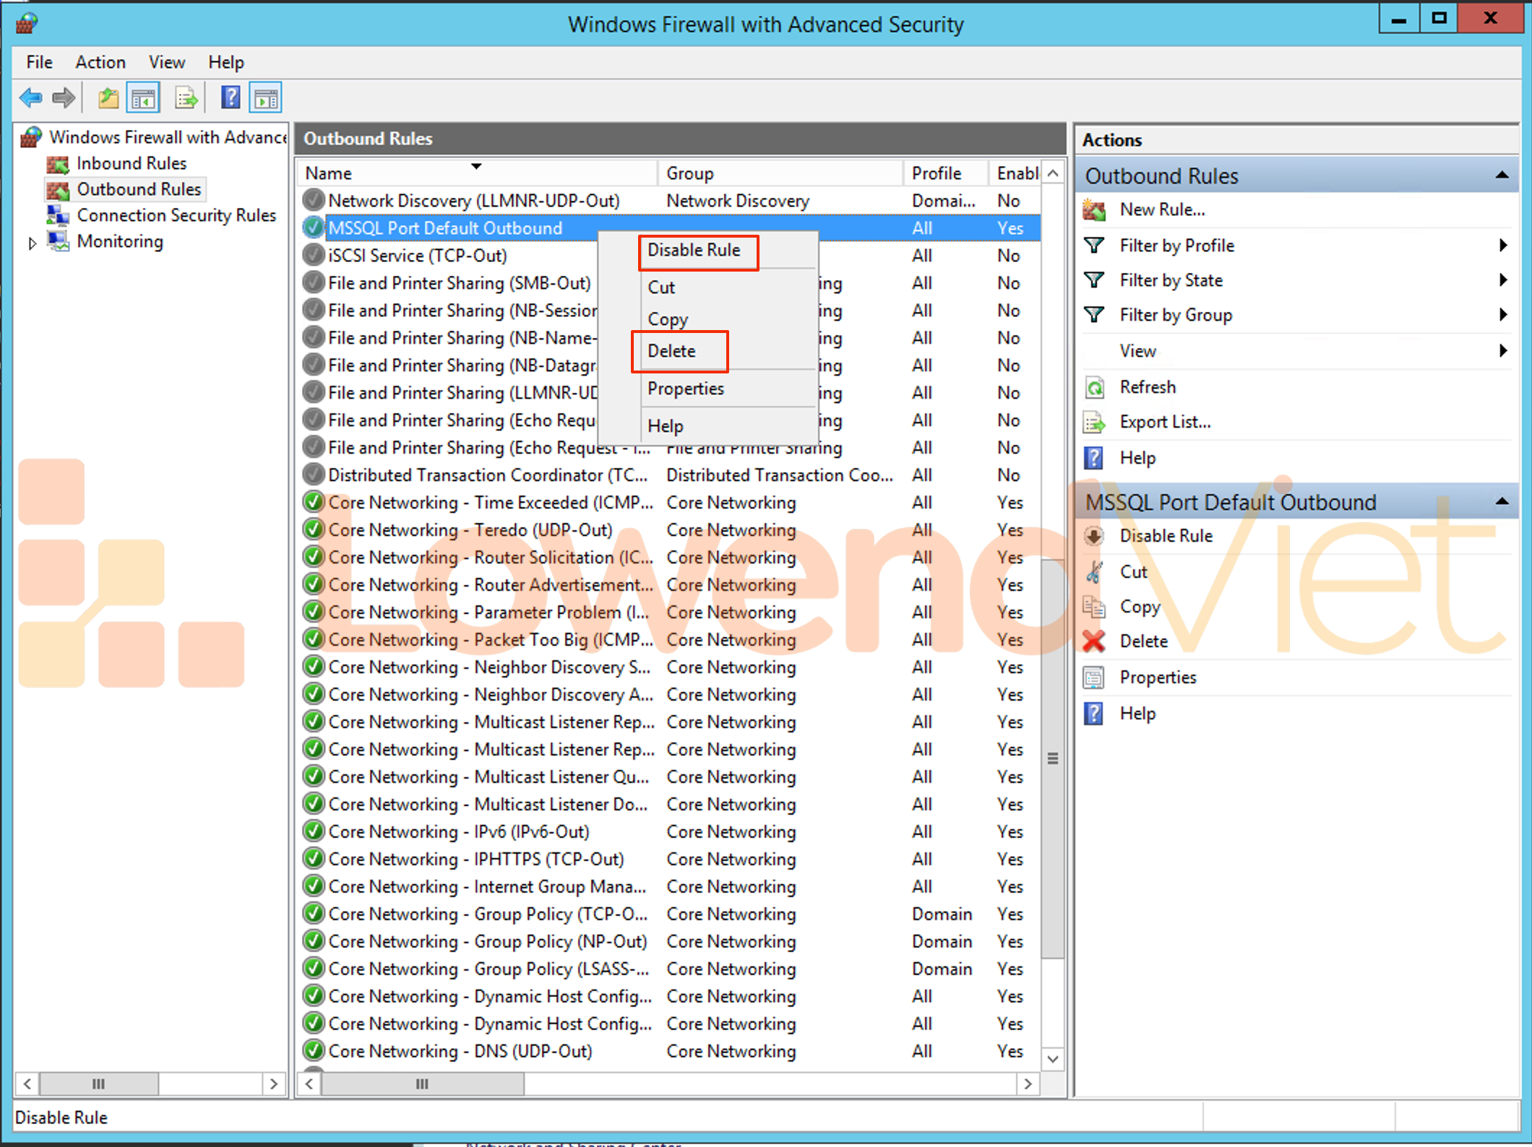Collapse the Outbound Rules actions section
The width and height of the screenshot is (1532, 1147).
(x=1502, y=176)
